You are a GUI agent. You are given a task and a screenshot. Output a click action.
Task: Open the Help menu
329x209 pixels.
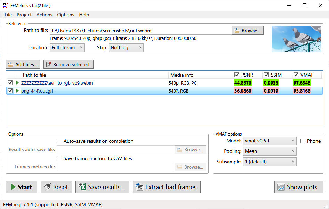(84, 15)
